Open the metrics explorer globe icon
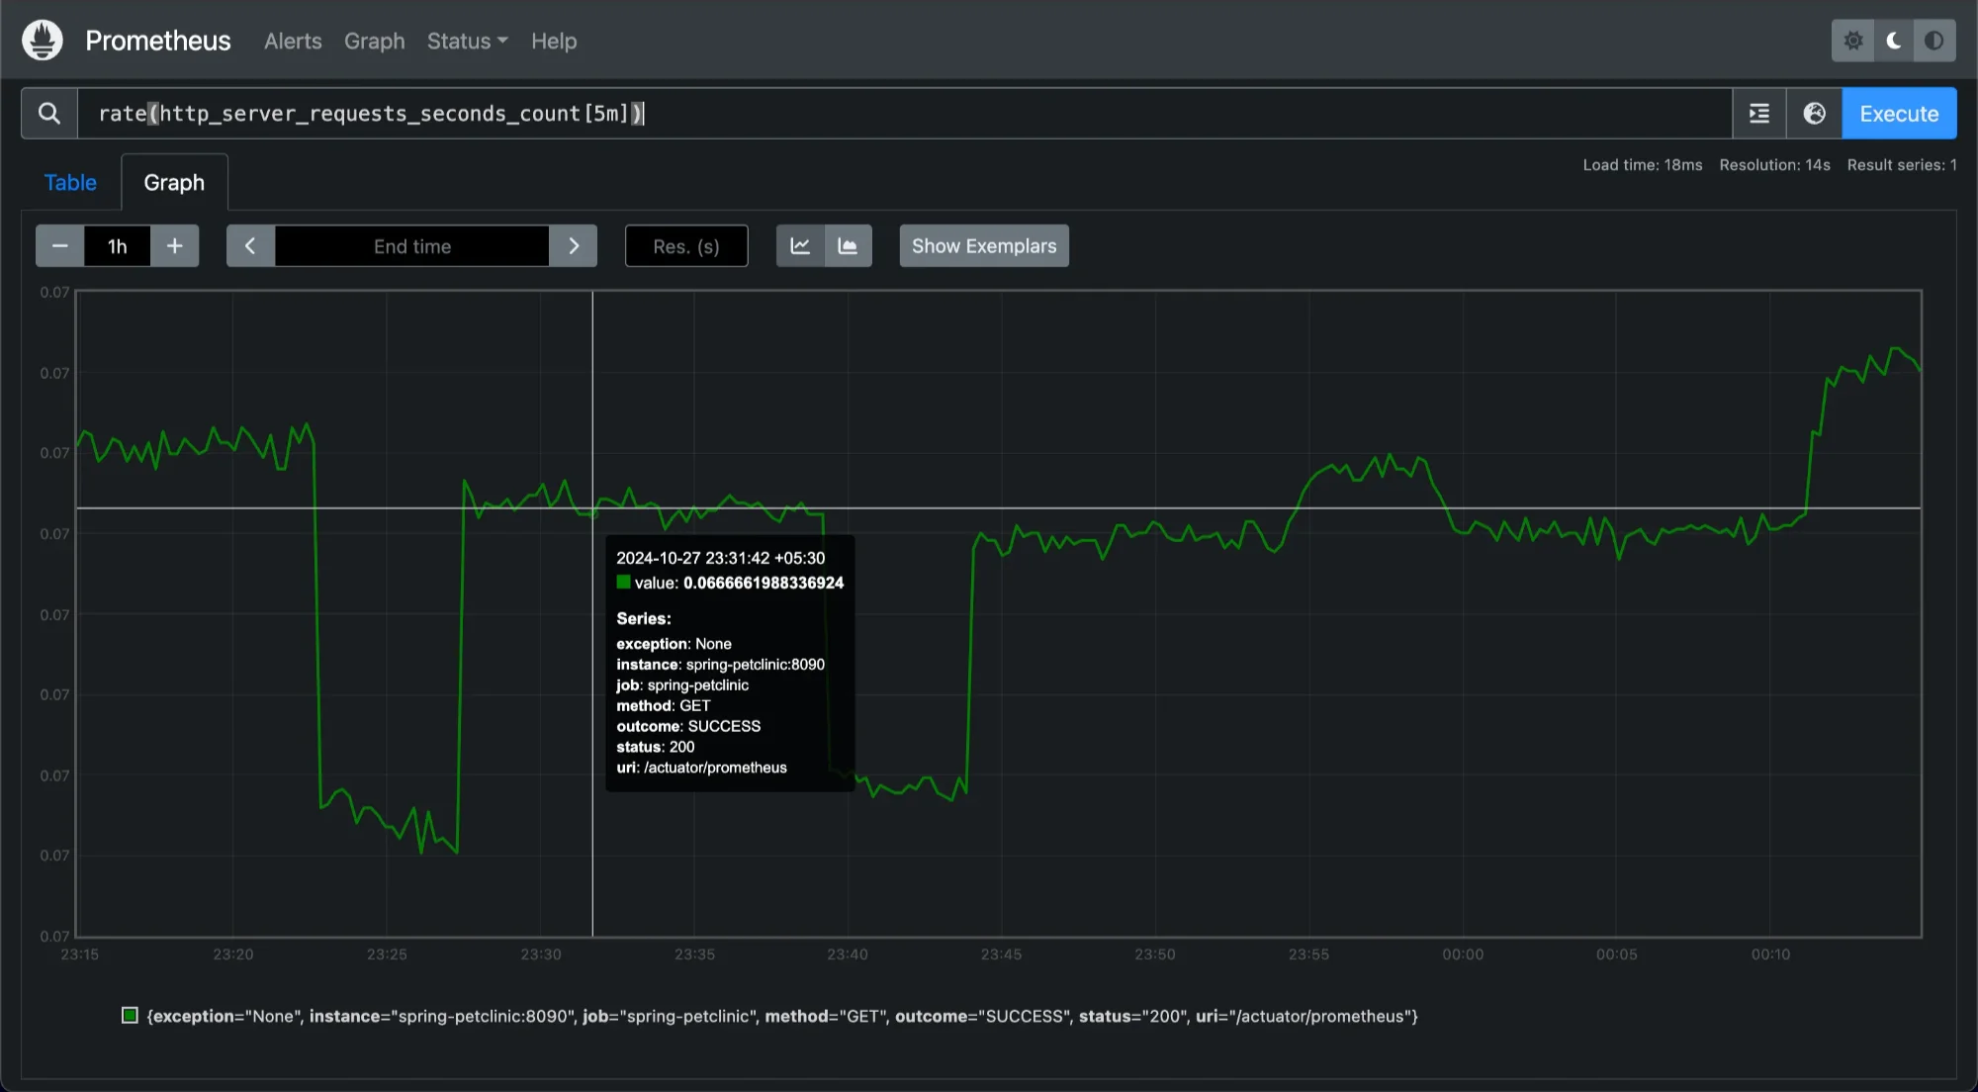 click(x=1814, y=114)
